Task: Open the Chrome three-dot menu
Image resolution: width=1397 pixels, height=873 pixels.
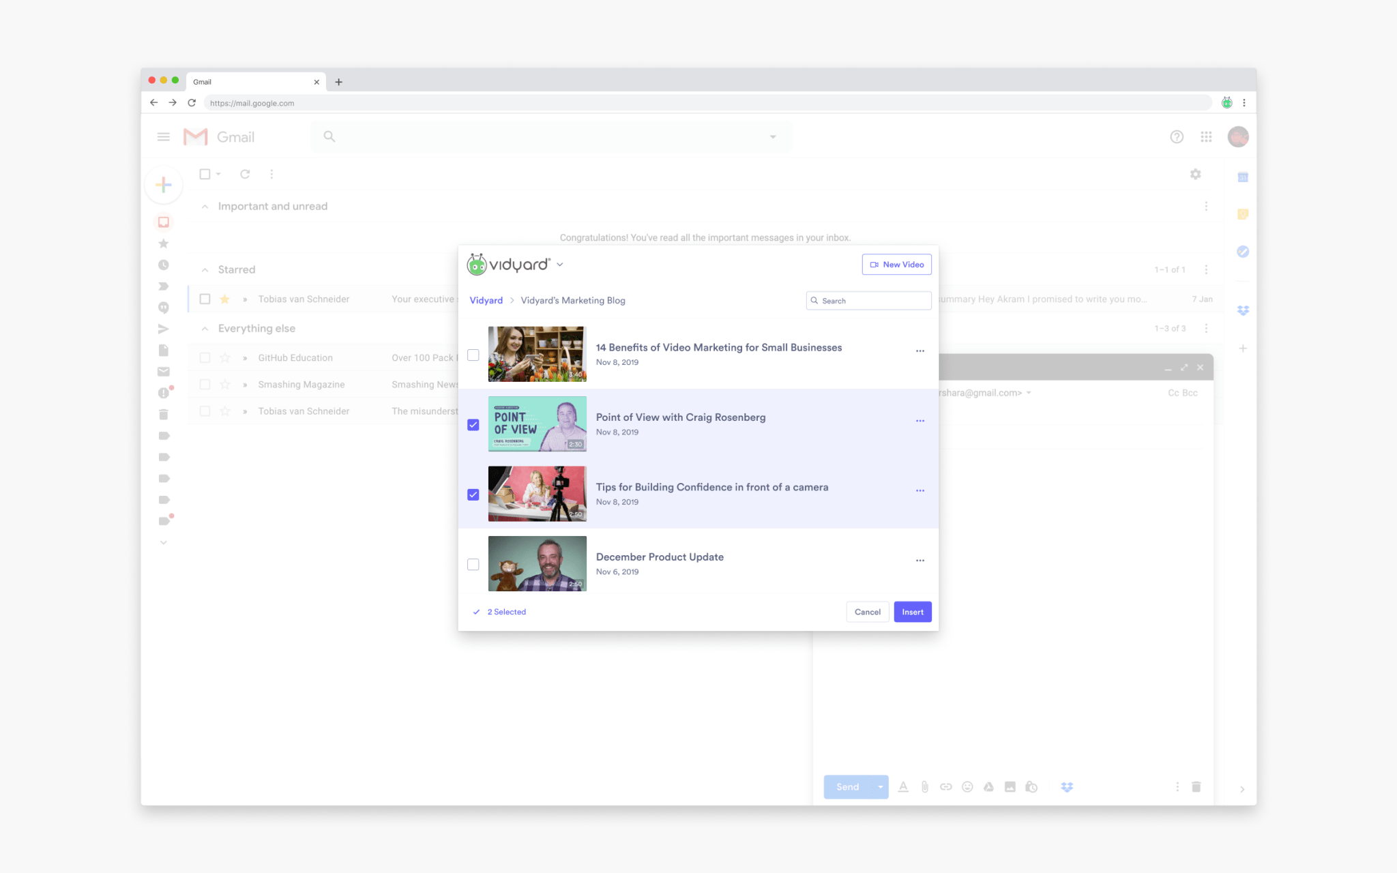Action: 1244,103
